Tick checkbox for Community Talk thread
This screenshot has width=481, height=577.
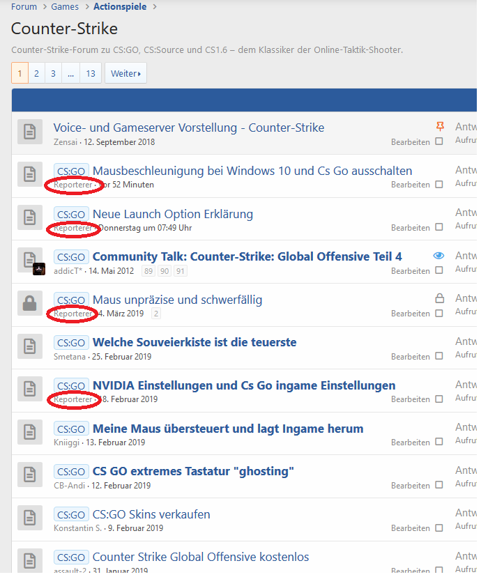(439, 270)
